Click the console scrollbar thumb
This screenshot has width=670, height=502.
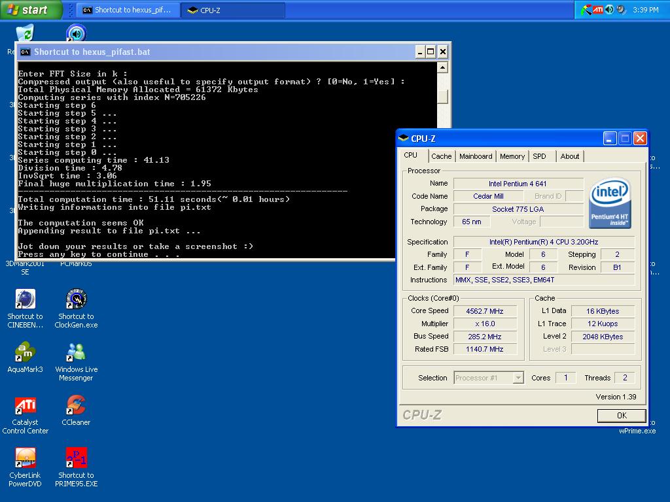pos(443,97)
